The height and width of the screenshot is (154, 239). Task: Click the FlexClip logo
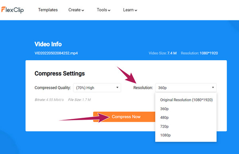(x=12, y=10)
